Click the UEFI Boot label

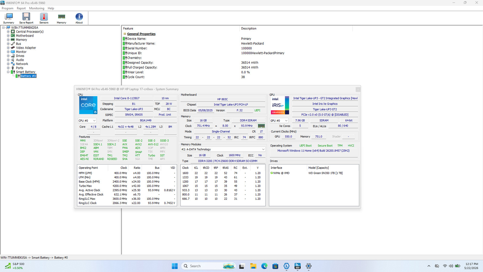[x=305, y=146]
